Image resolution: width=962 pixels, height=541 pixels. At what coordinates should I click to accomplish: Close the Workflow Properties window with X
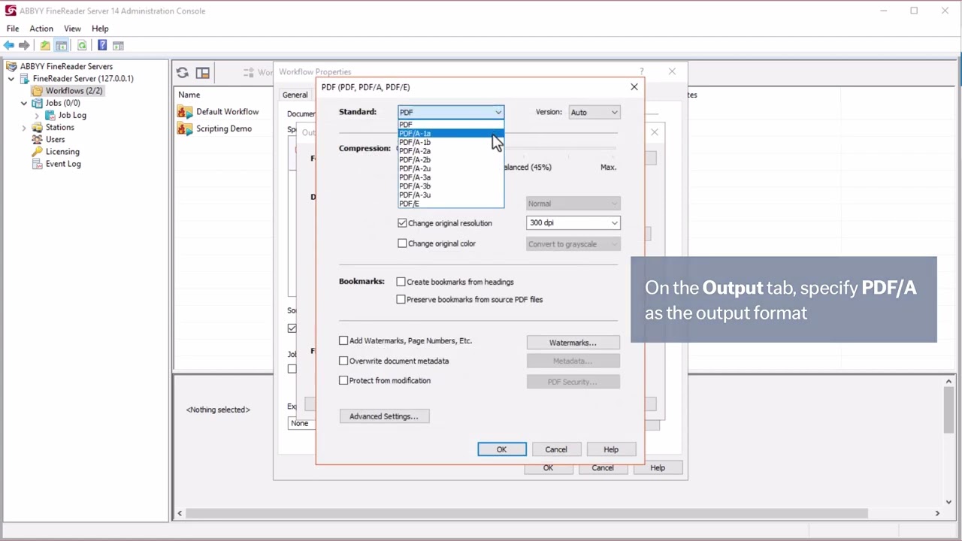pyautogui.click(x=672, y=71)
